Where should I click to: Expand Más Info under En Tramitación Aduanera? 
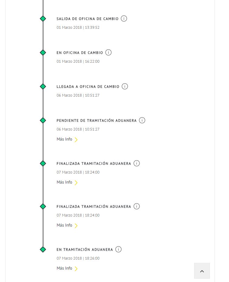tap(67, 268)
